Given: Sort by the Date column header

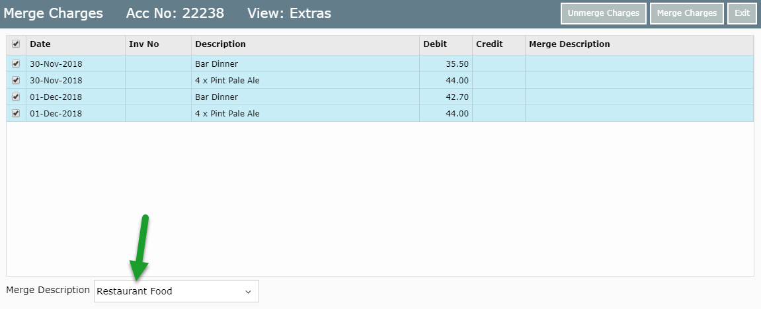Looking at the screenshot, I should pyautogui.click(x=40, y=44).
